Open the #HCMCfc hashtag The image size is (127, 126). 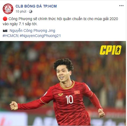11,36
